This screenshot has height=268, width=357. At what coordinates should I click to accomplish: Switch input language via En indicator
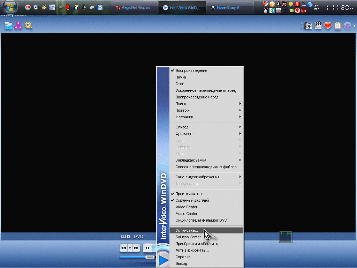tap(304, 10)
